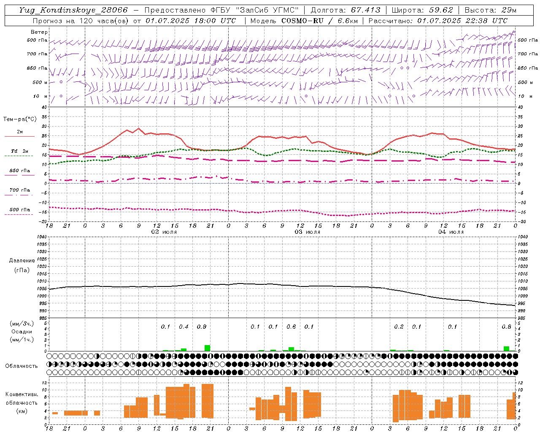Click the precipitation value "0.4"
The image size is (540, 432).
coord(184,327)
